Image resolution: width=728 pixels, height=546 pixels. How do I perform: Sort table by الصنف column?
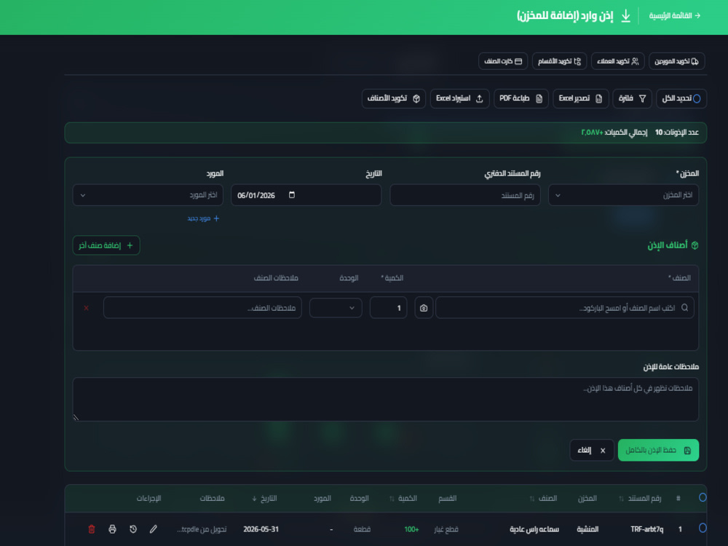point(543,498)
